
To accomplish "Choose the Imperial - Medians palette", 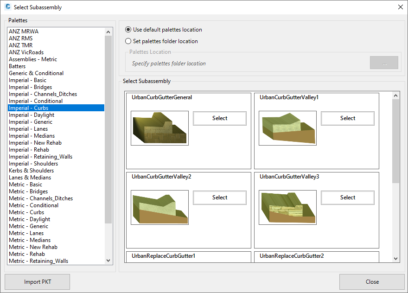I will 56,136.
